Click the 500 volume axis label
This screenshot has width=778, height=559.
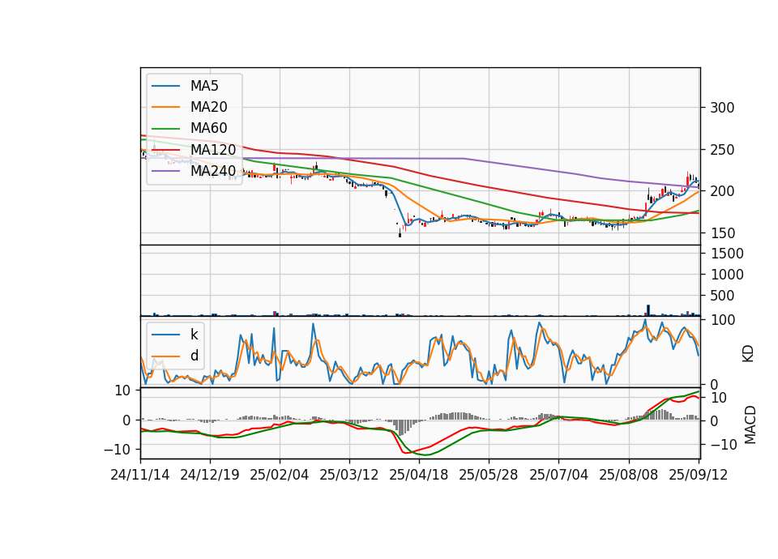[722, 296]
